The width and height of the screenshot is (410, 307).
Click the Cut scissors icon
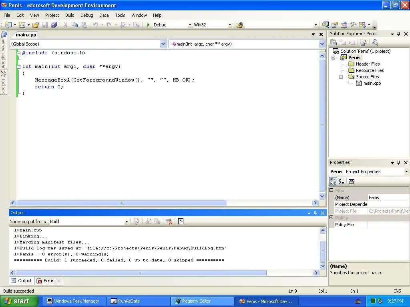[x=65, y=25]
